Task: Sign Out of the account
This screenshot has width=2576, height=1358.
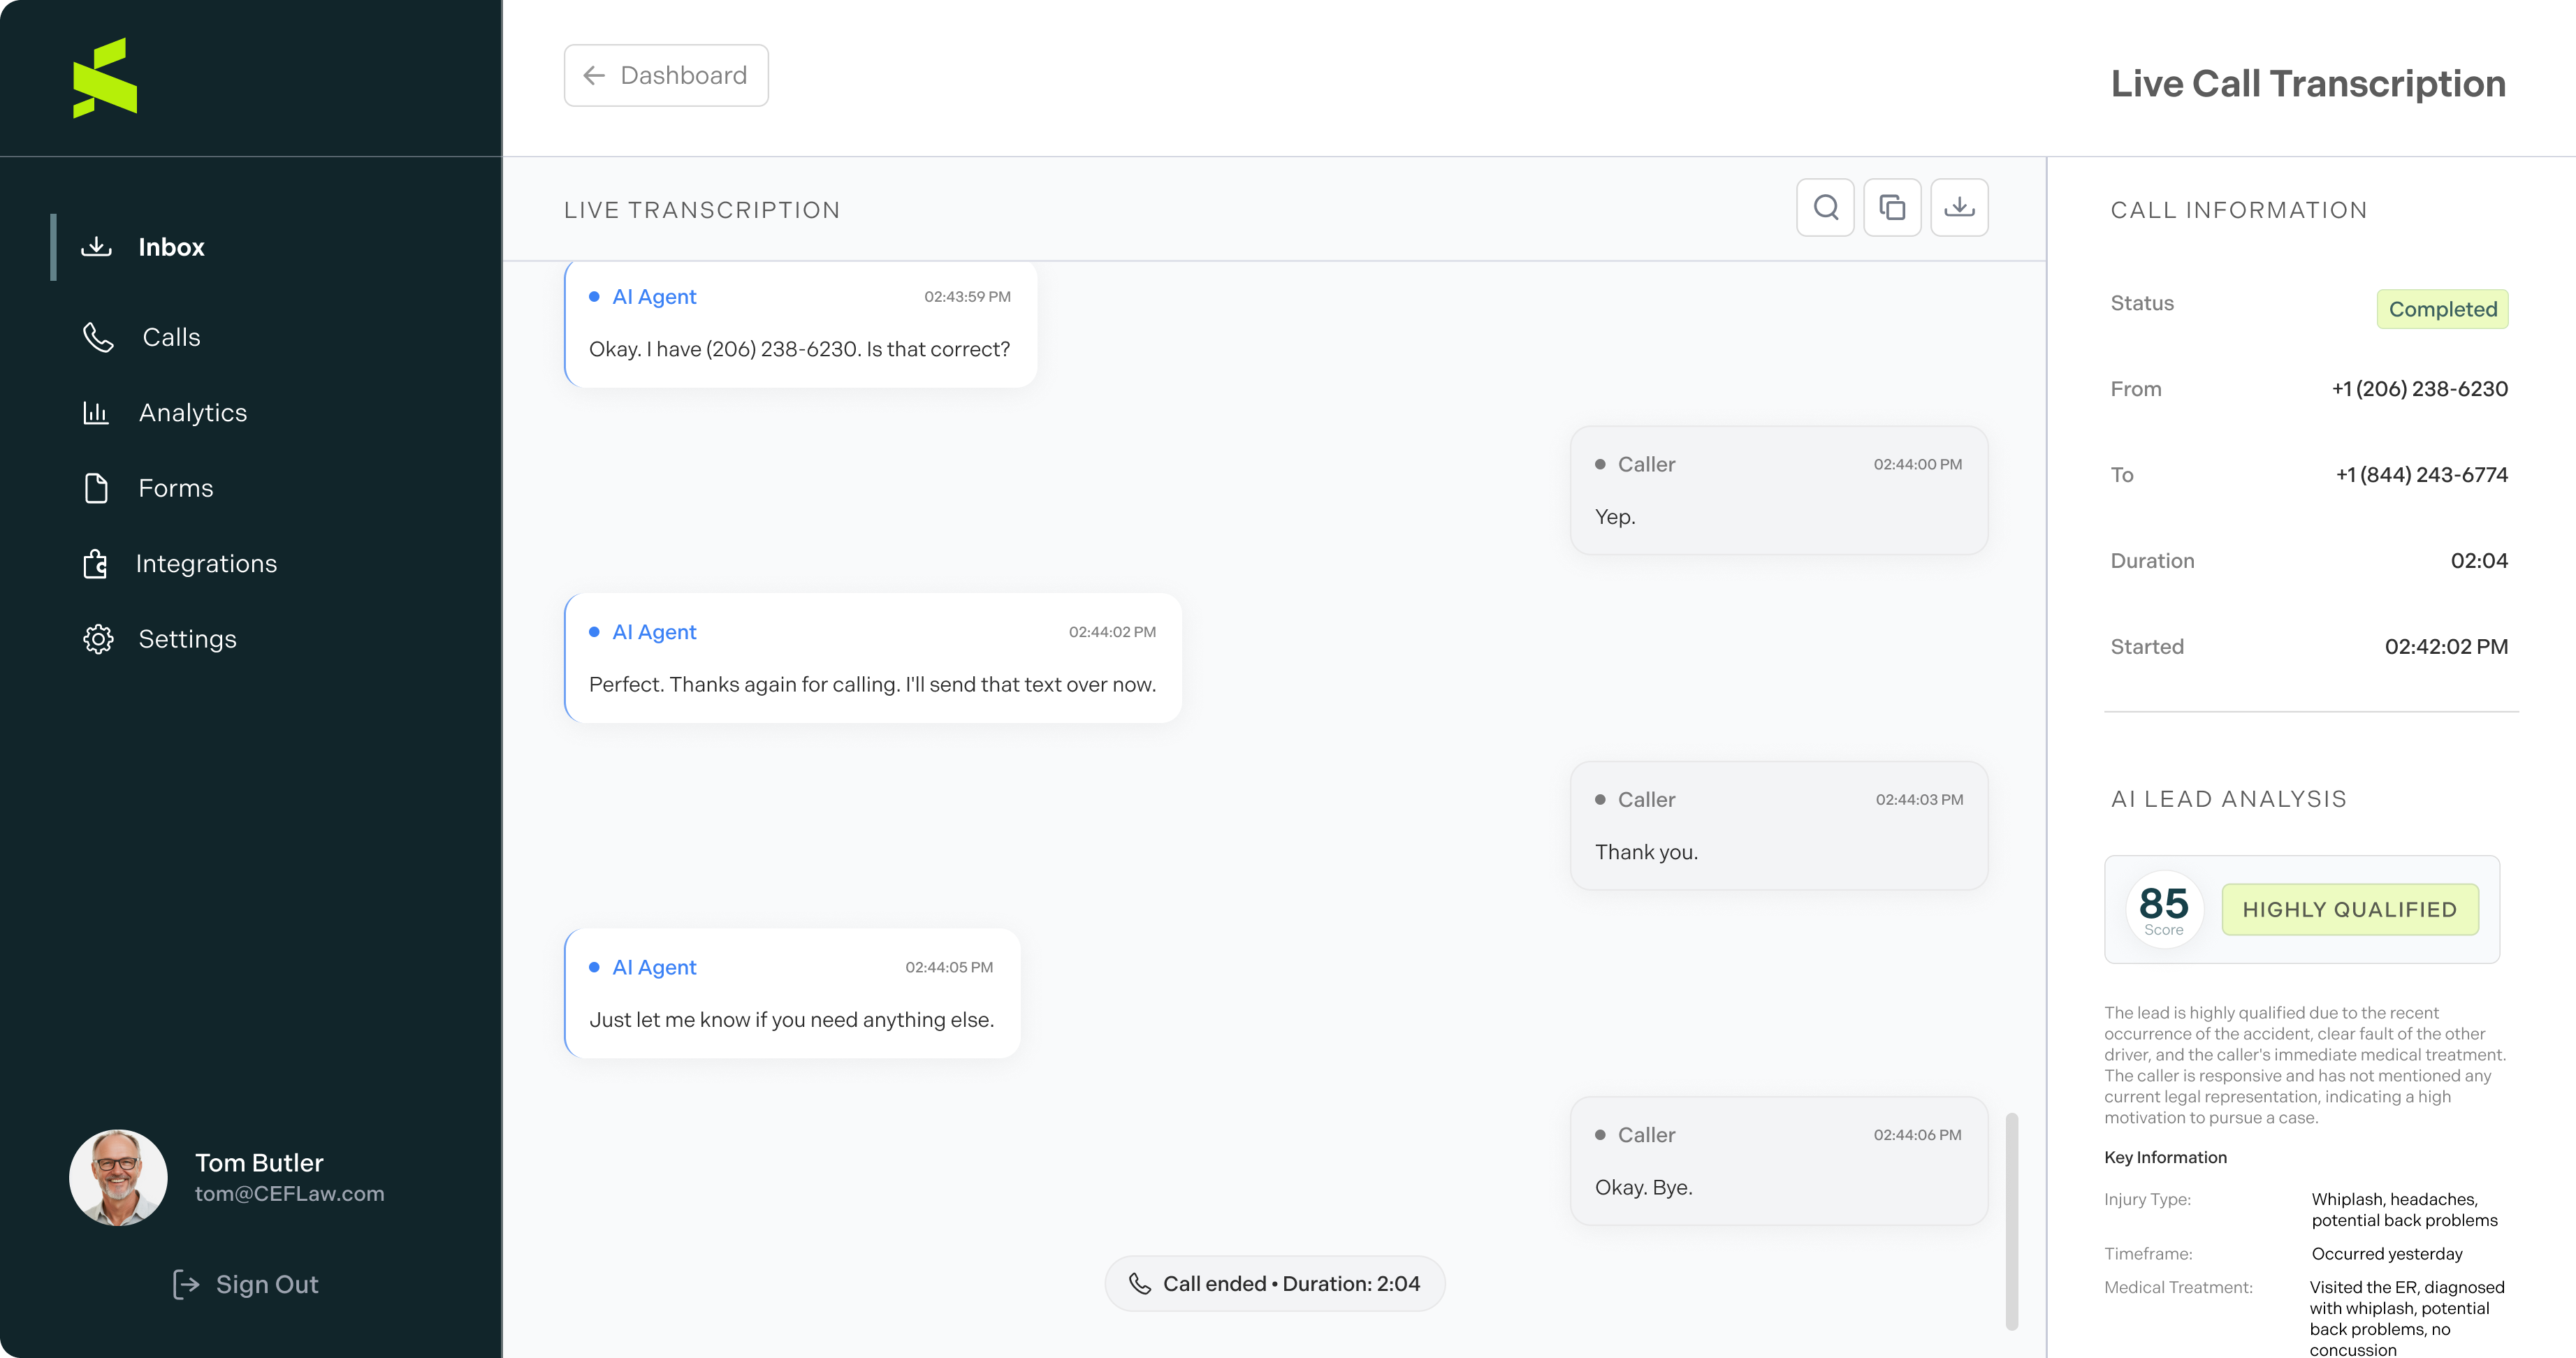Action: click(246, 1284)
